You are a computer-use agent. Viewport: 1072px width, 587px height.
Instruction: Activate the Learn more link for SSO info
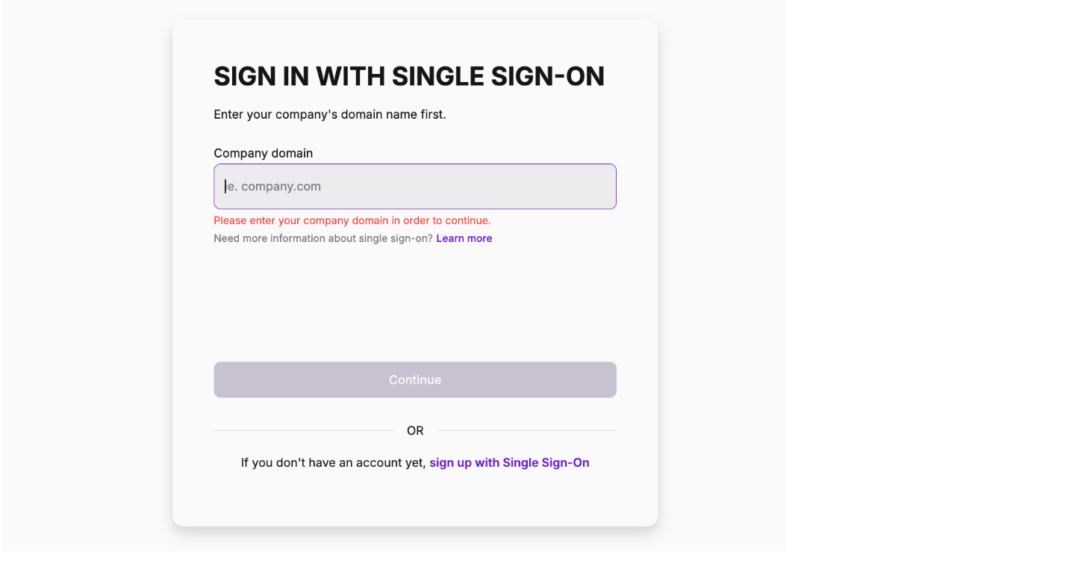[464, 237]
